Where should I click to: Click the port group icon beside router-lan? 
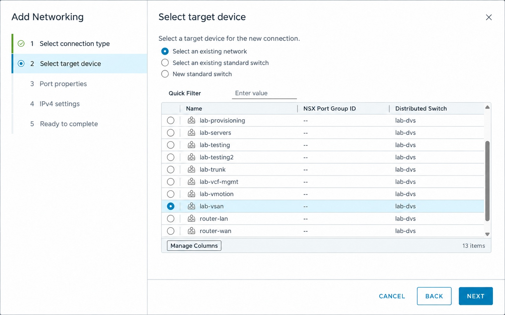click(191, 219)
